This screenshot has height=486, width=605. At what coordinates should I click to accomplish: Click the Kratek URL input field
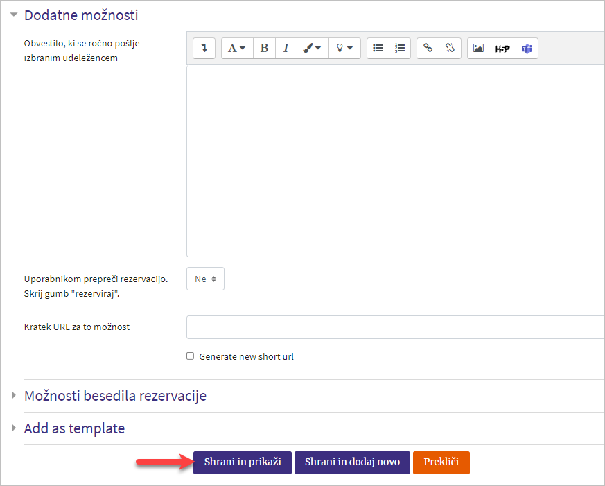tap(395, 327)
